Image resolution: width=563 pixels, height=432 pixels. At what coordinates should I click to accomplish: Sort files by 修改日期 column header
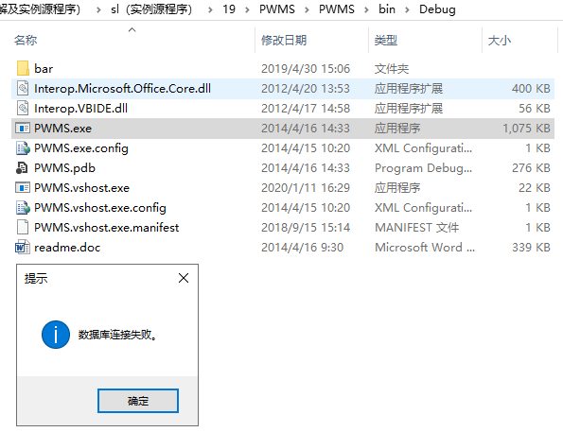click(284, 41)
